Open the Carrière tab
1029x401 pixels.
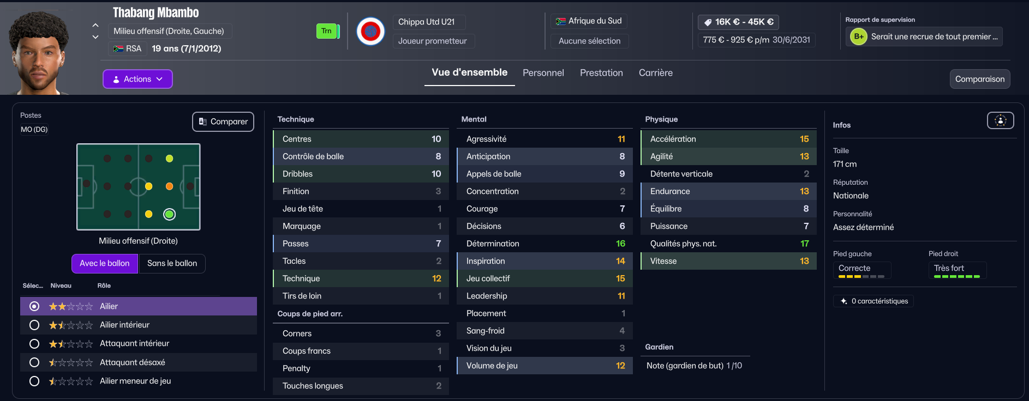(655, 73)
